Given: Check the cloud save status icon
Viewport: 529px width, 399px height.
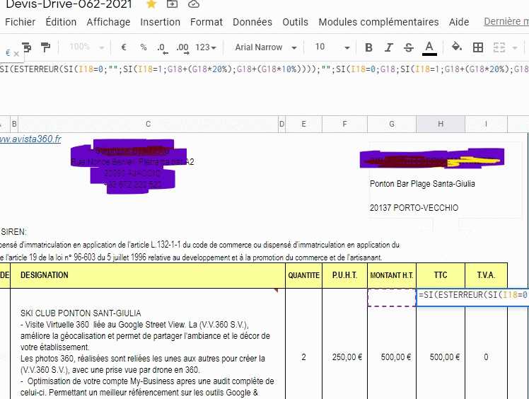Looking at the screenshot, I should [194, 4].
